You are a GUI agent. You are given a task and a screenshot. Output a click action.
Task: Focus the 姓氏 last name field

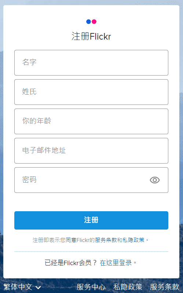click(91, 92)
